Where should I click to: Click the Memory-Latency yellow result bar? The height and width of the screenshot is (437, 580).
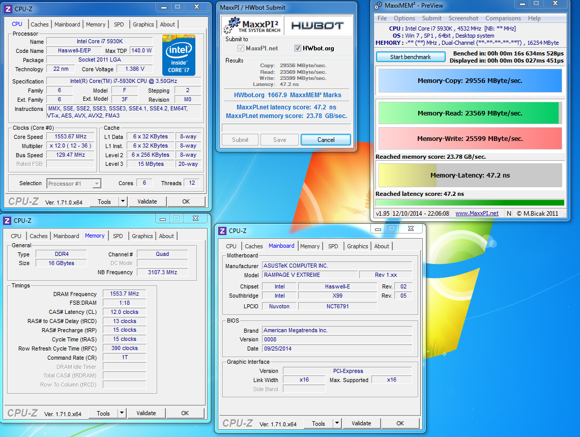pos(470,175)
